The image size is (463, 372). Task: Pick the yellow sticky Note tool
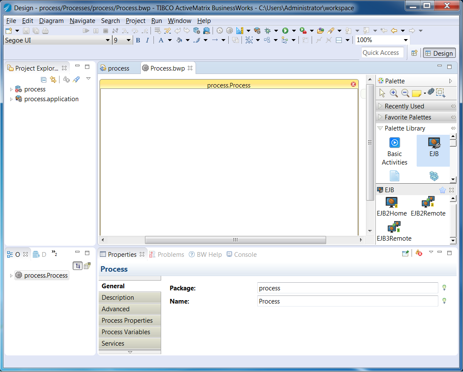[416, 94]
